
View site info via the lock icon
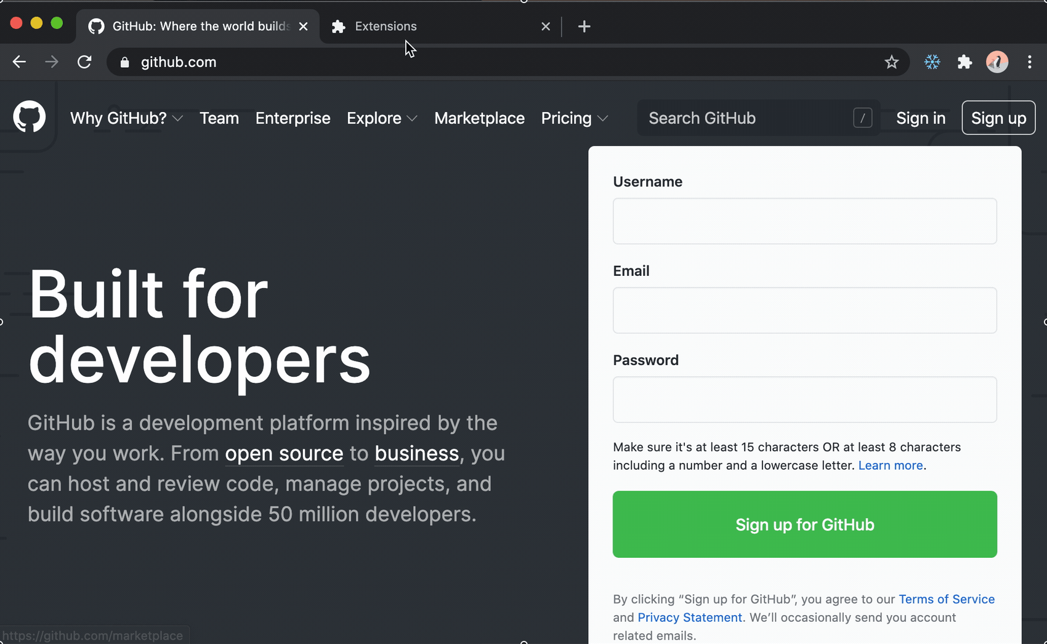124,62
